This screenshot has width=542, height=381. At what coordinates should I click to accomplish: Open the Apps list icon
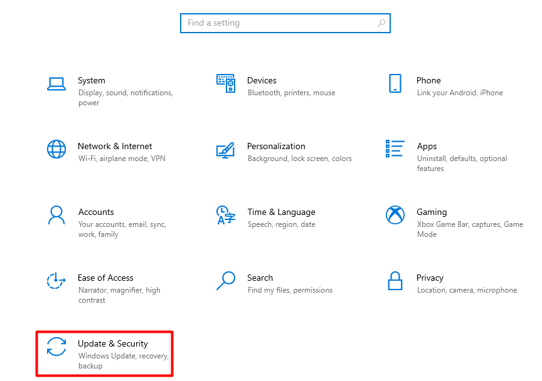point(395,149)
